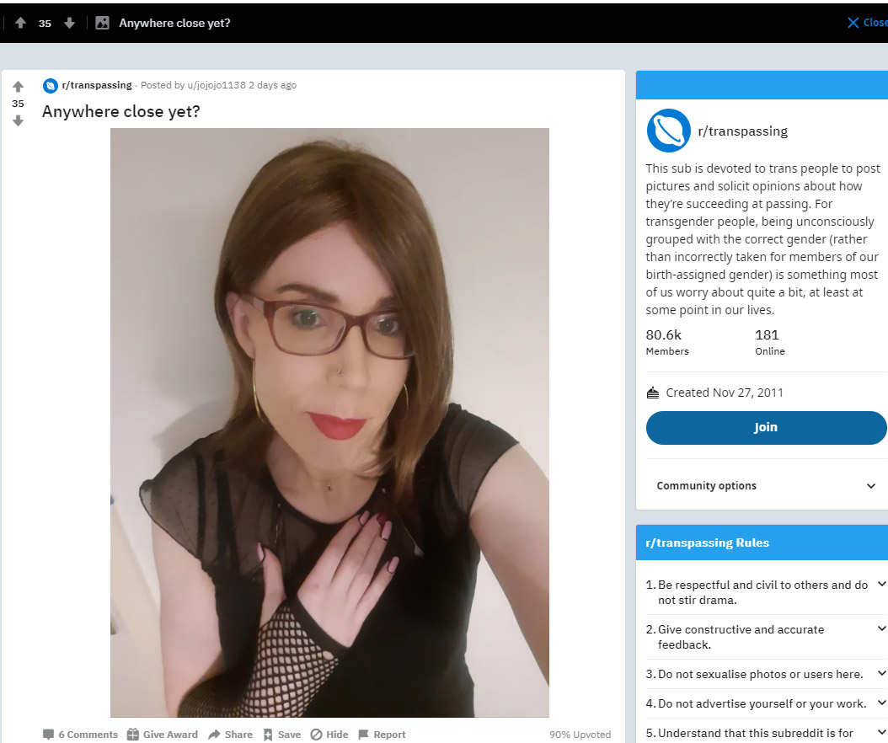Open the u/jojojo1138 profile link
The image size is (888, 743).
pyautogui.click(x=217, y=85)
